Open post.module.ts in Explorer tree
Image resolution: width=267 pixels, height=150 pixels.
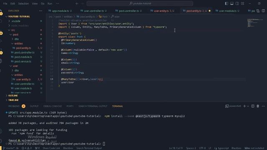pyautogui.click(x=23, y=57)
